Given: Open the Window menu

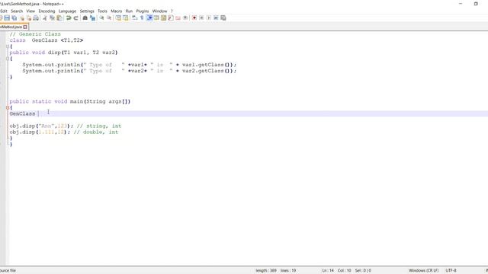Looking at the screenshot, I should 159,11.
